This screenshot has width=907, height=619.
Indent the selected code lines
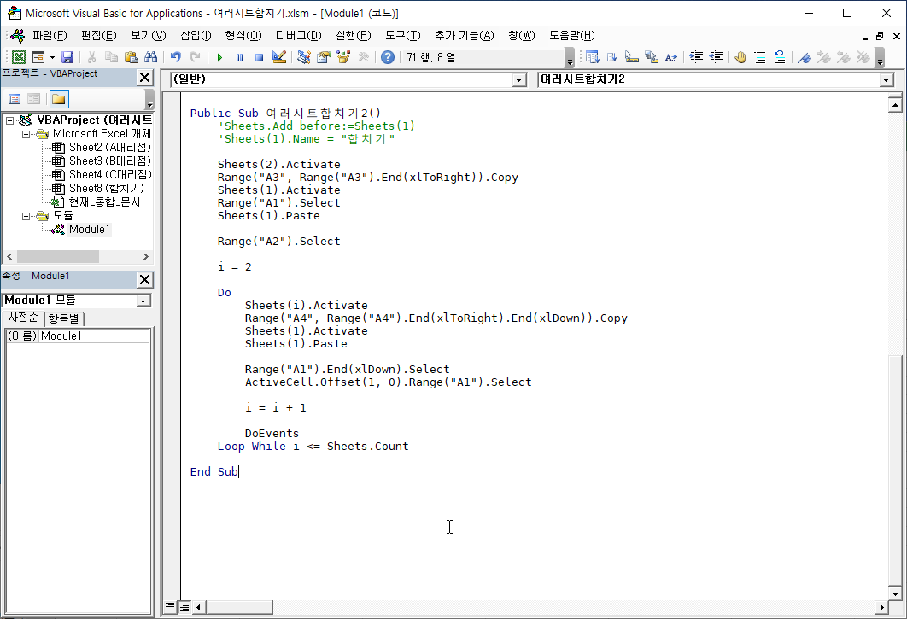(696, 57)
